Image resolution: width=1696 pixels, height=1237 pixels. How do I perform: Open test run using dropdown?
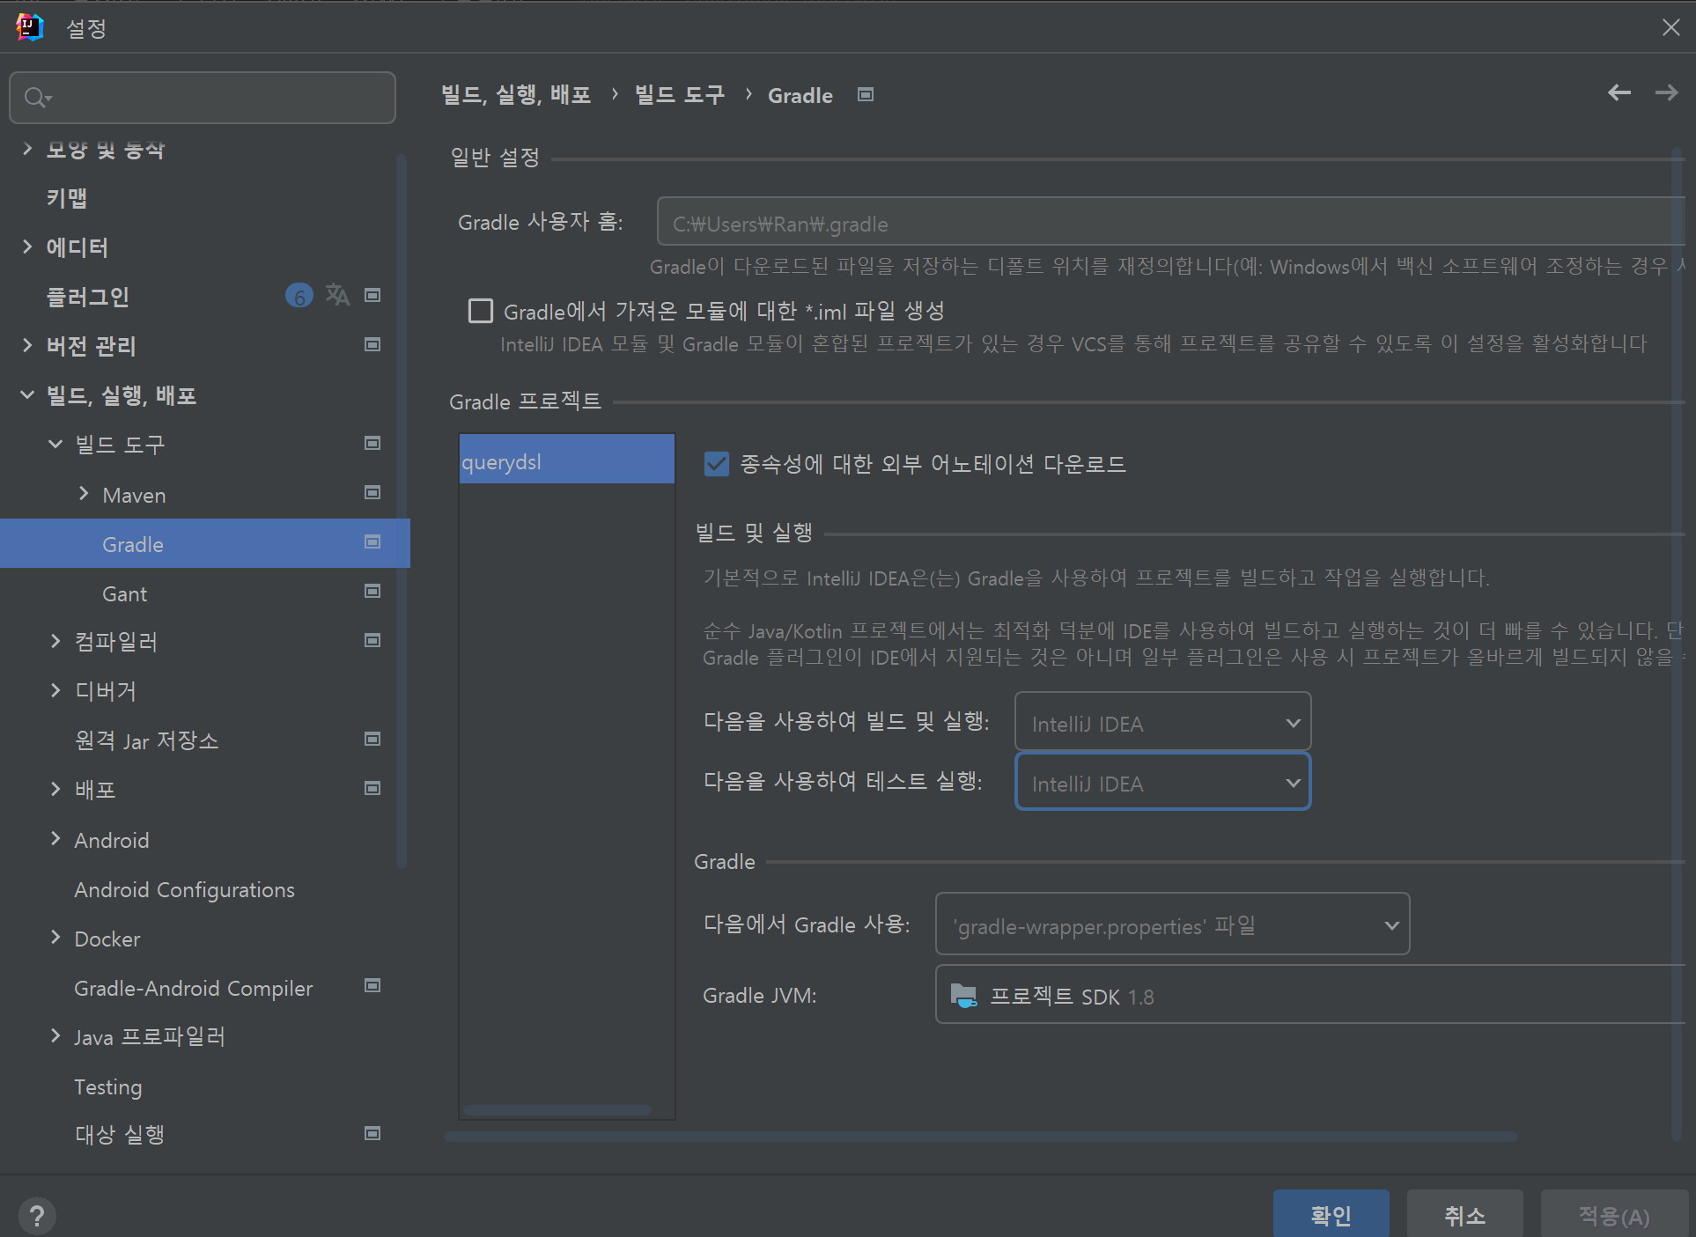pyautogui.click(x=1162, y=783)
